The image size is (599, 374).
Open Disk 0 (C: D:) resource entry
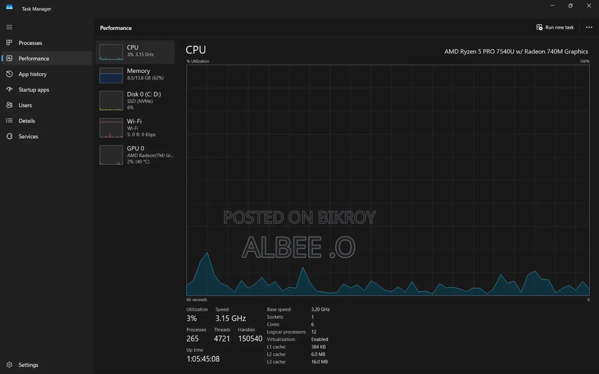(x=135, y=101)
